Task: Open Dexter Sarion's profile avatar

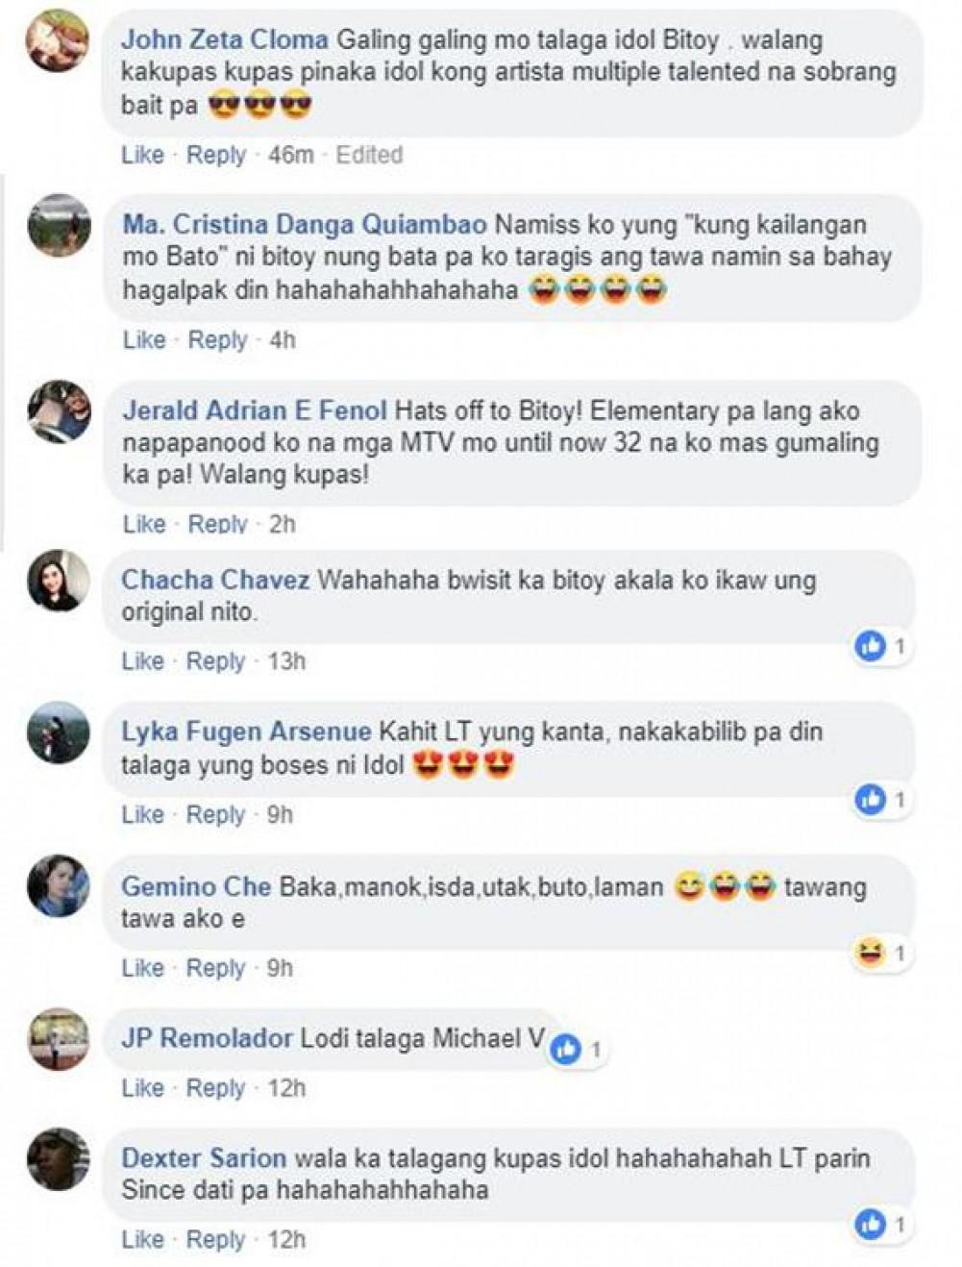Action: click(59, 1158)
